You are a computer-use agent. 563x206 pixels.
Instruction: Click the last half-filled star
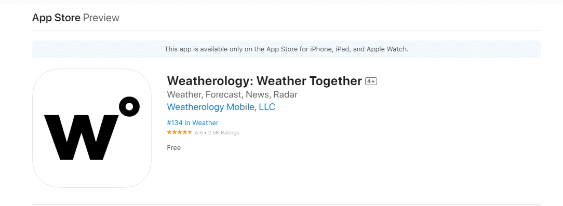click(x=190, y=132)
